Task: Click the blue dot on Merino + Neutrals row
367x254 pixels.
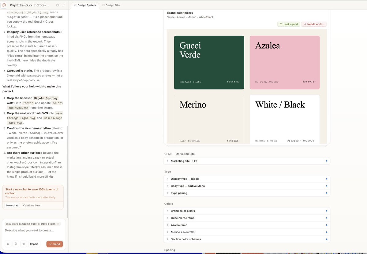Action: coord(327,232)
